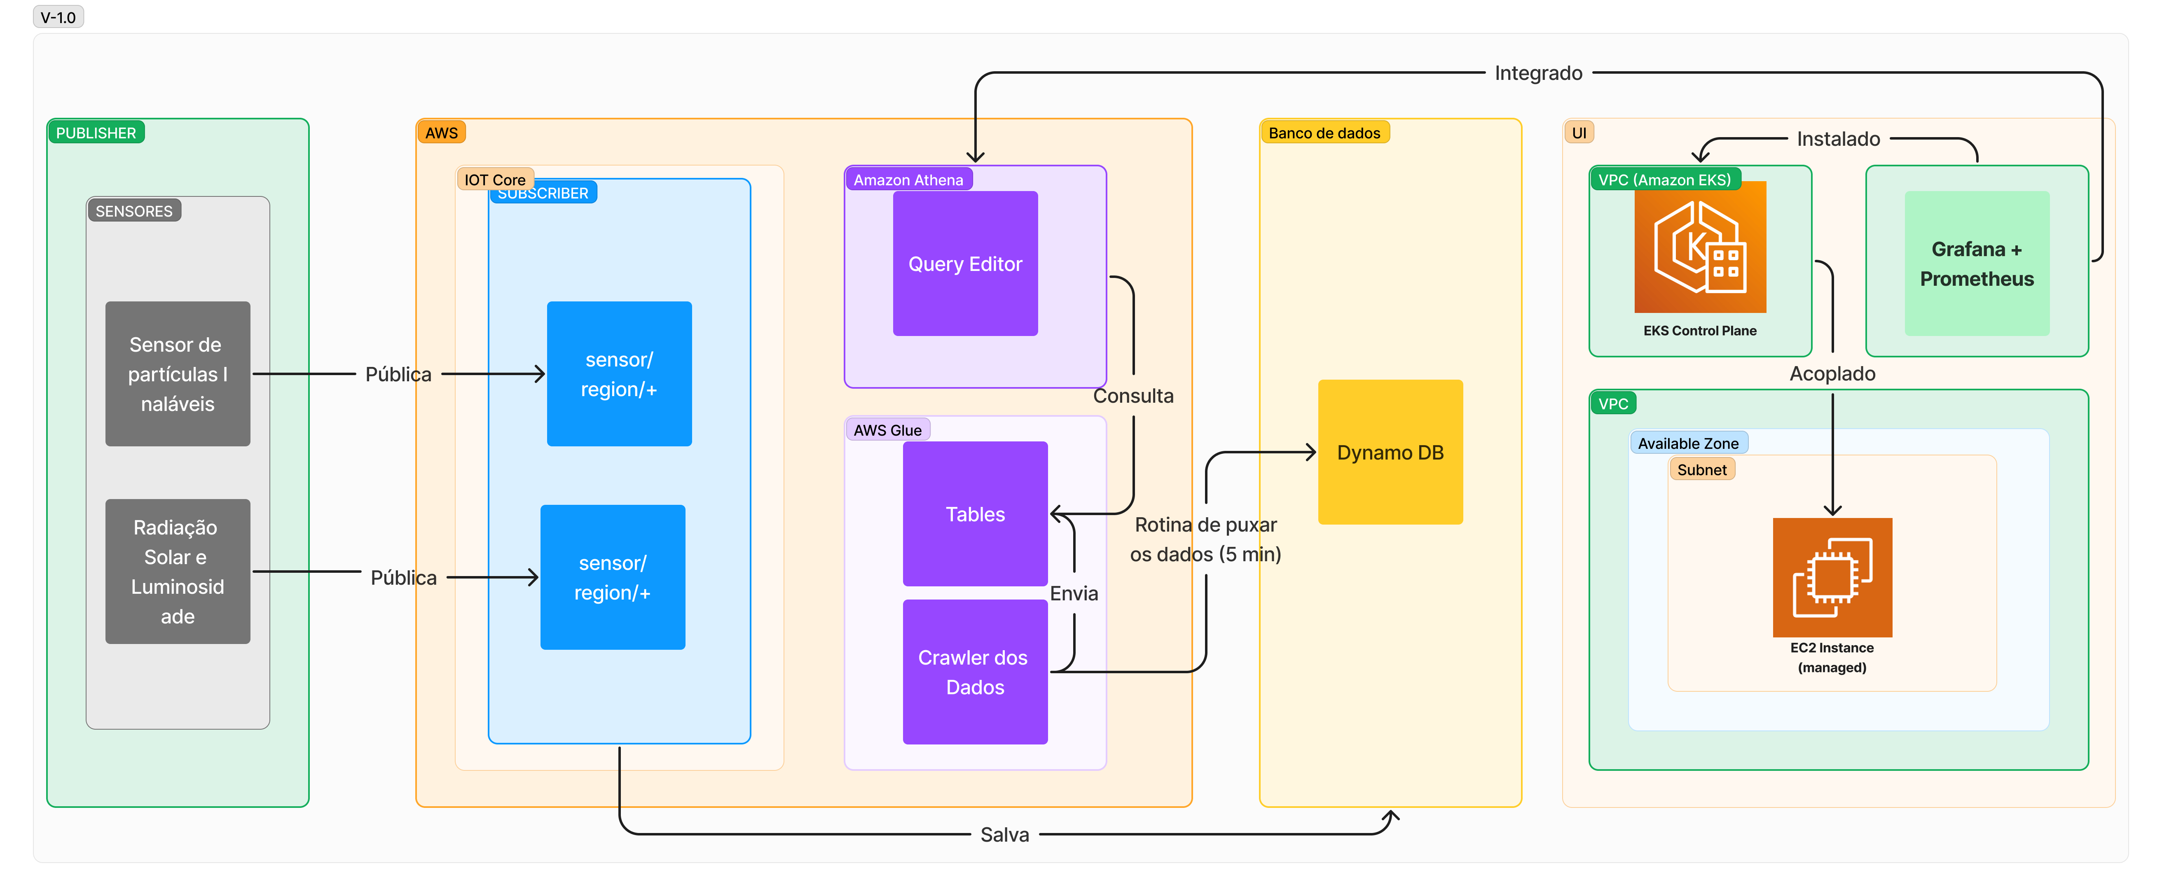Select the AWS section label
The image size is (2162, 896).
click(x=442, y=133)
